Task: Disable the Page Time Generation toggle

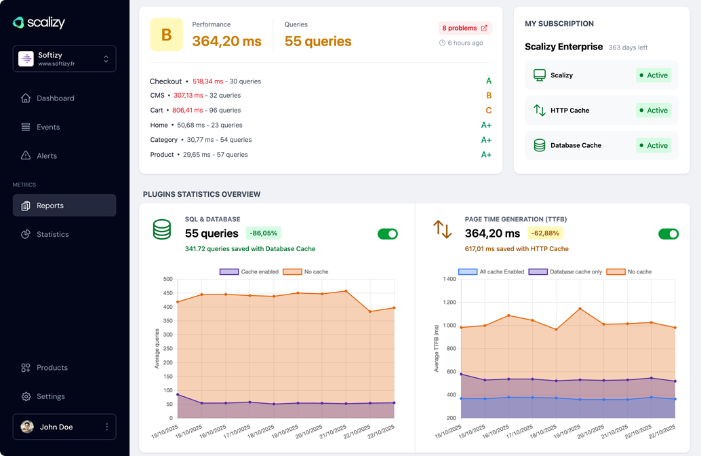Action: tap(668, 234)
